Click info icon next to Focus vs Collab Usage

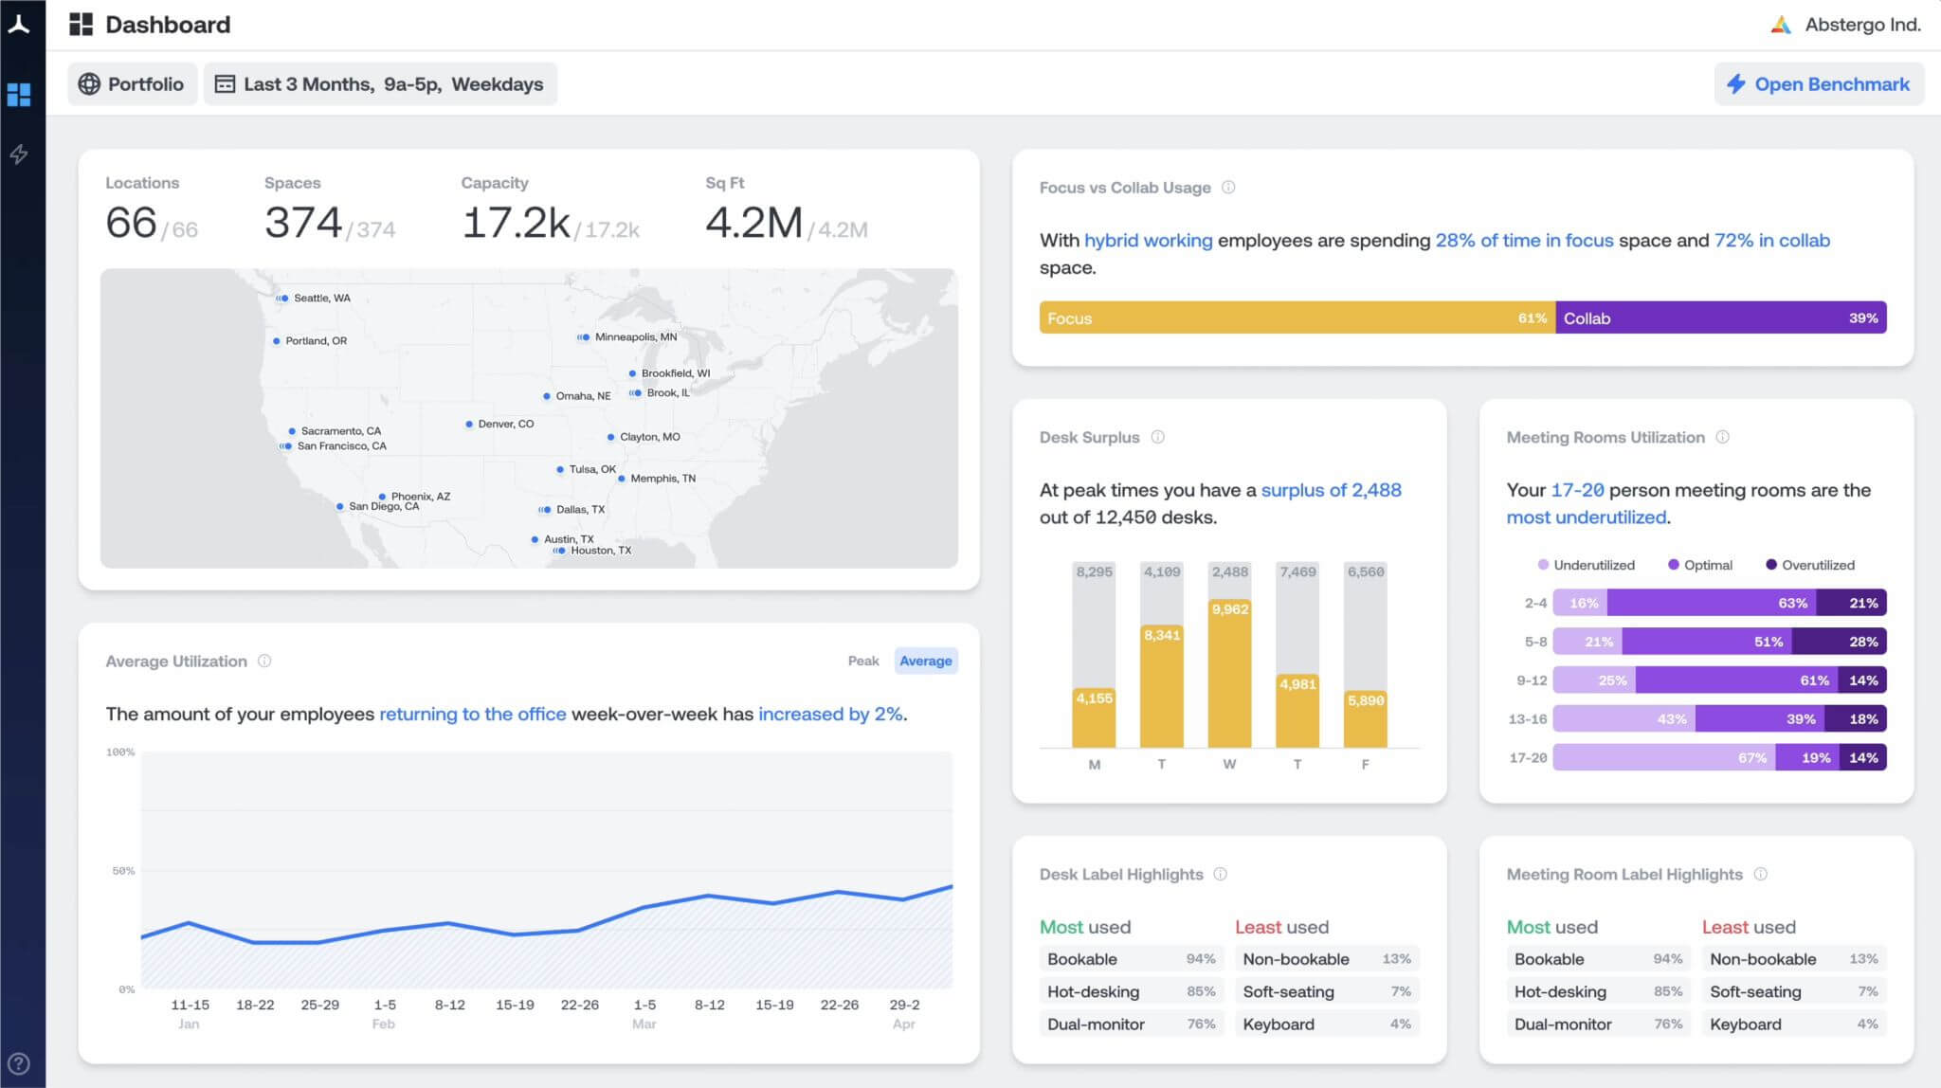[1228, 188]
